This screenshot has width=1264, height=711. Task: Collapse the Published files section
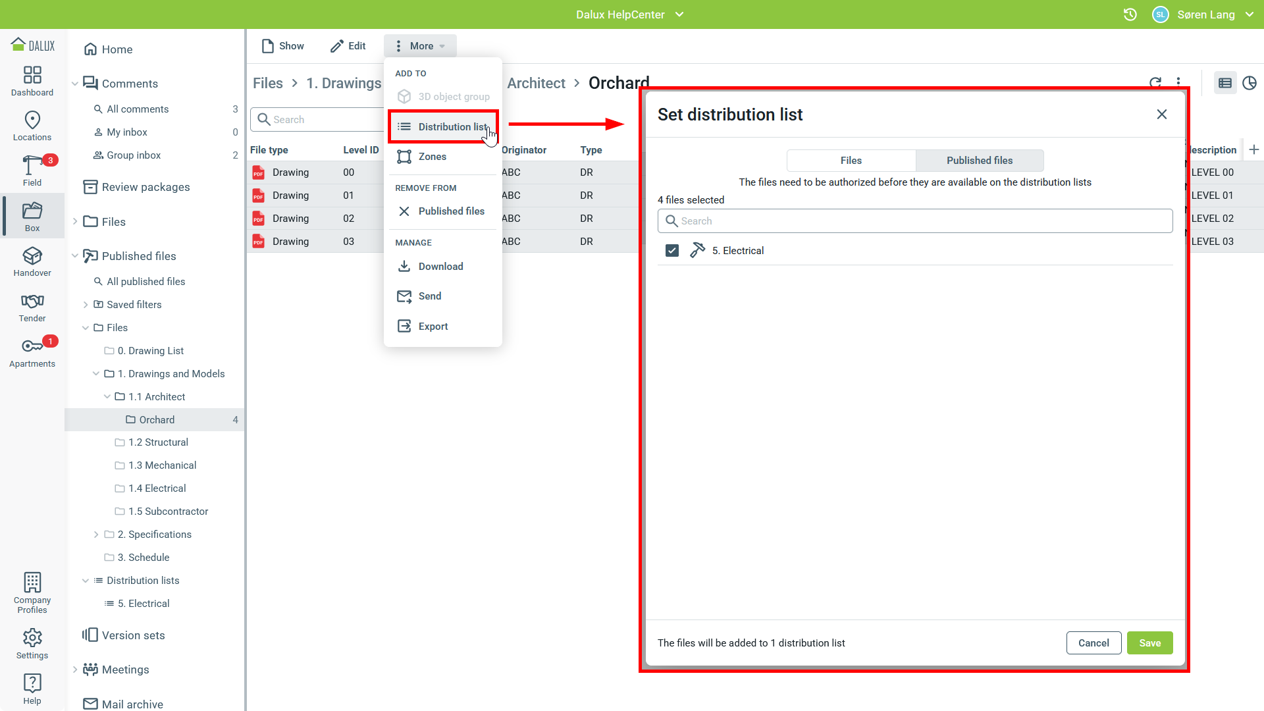[x=75, y=256]
